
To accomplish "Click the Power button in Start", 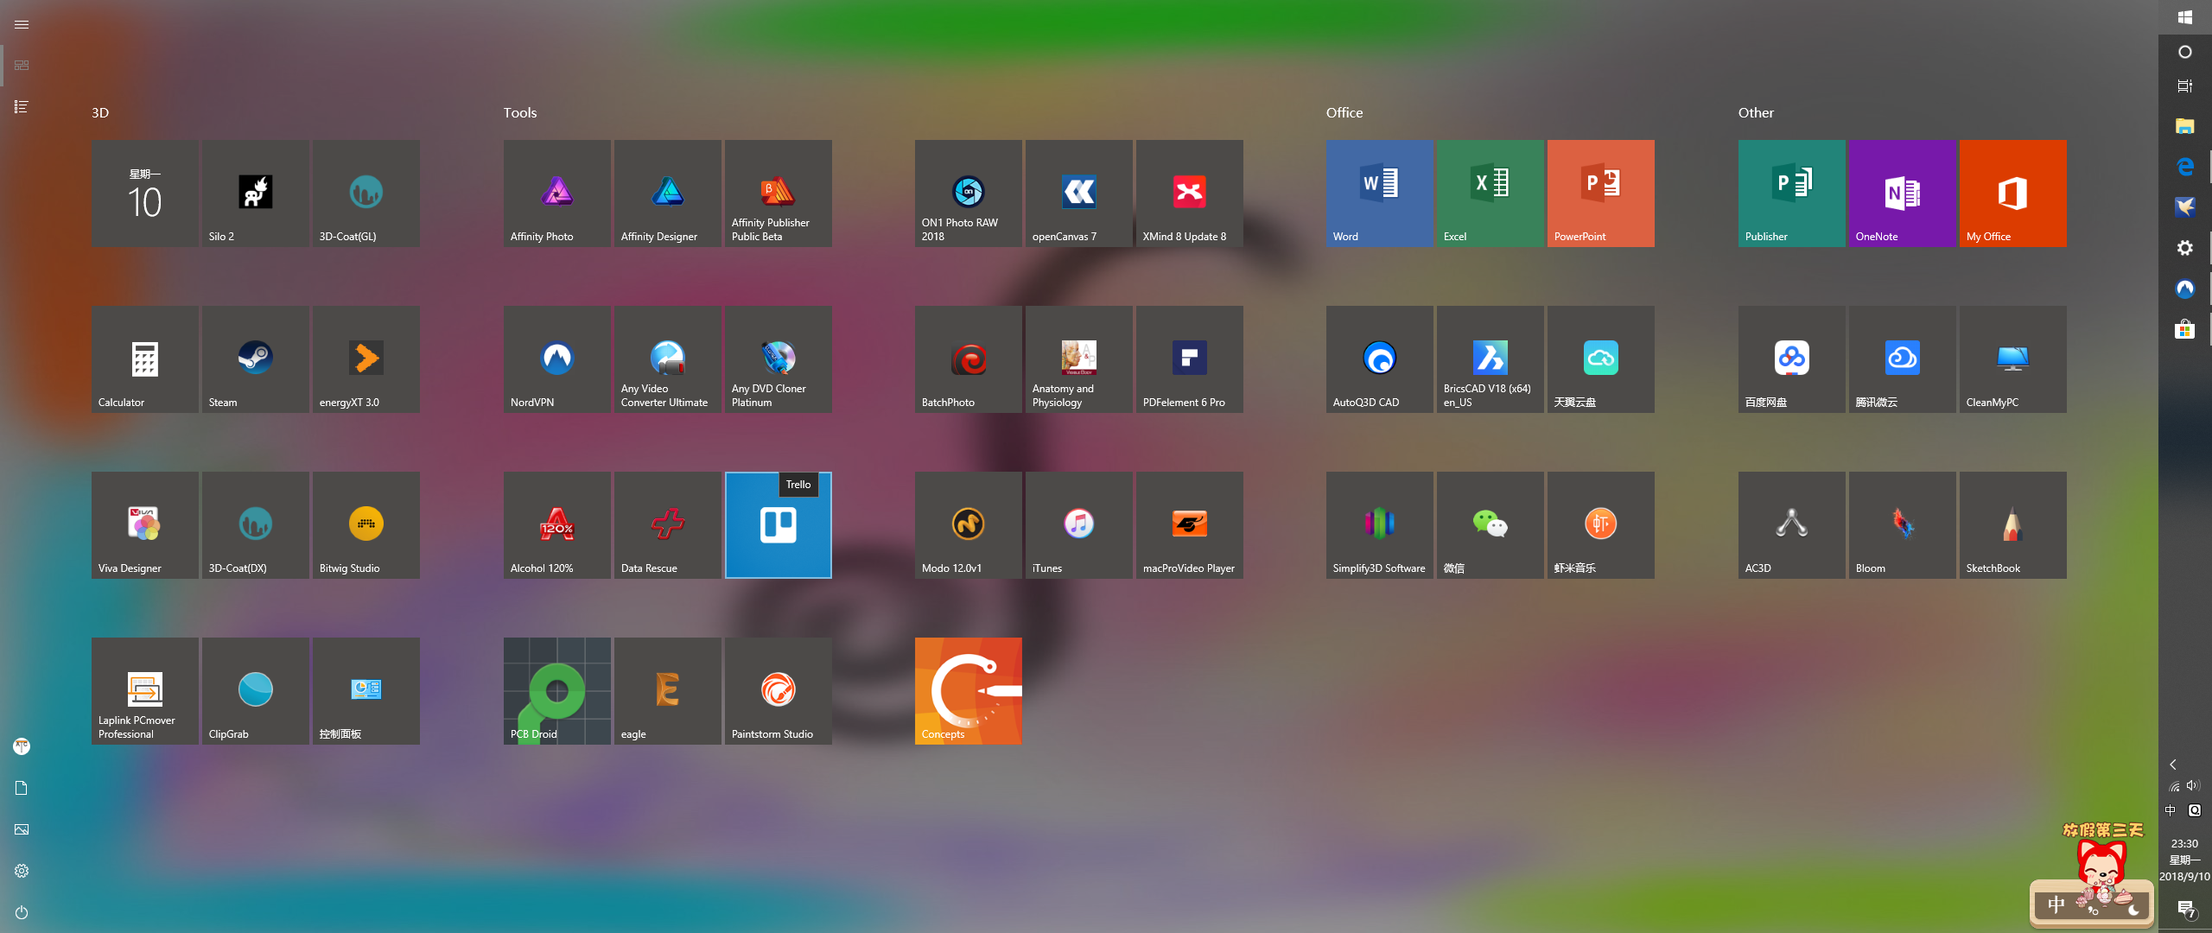I will coord(22,912).
